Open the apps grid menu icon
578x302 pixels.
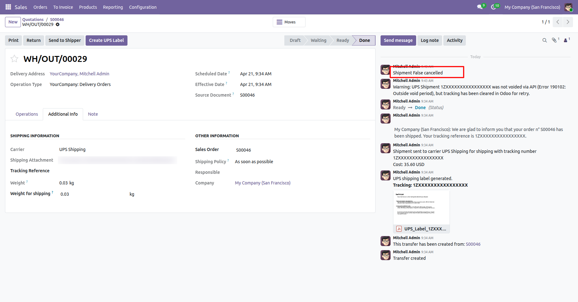tap(8, 7)
